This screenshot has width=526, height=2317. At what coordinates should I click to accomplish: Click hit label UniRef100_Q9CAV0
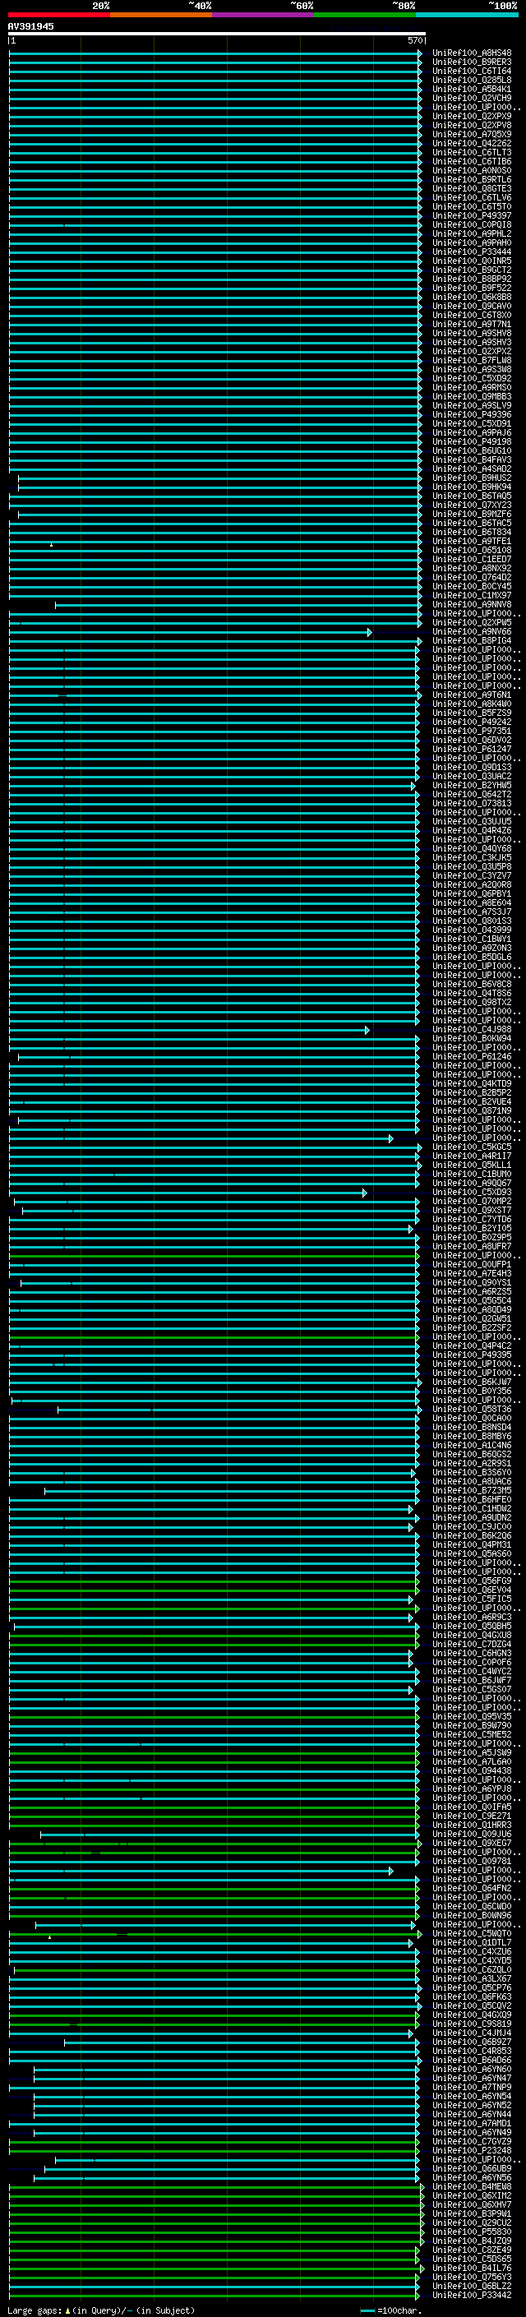coord(471,306)
